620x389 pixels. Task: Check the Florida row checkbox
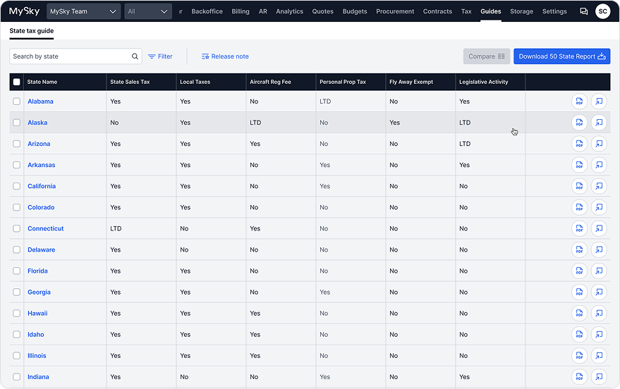(17, 271)
